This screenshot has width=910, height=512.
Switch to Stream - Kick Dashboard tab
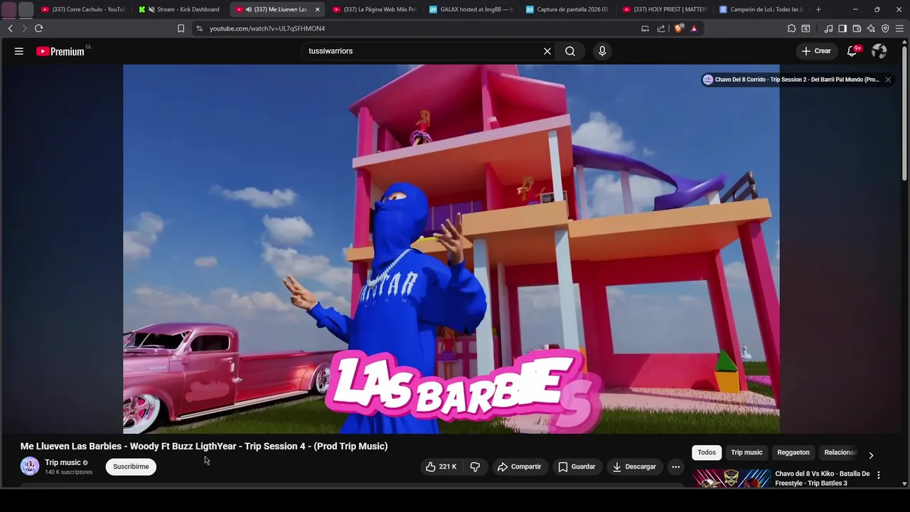[x=181, y=9]
